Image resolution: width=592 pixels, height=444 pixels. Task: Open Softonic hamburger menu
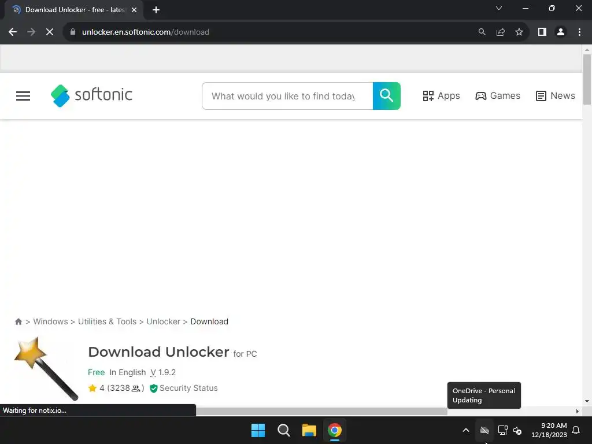pyautogui.click(x=23, y=96)
